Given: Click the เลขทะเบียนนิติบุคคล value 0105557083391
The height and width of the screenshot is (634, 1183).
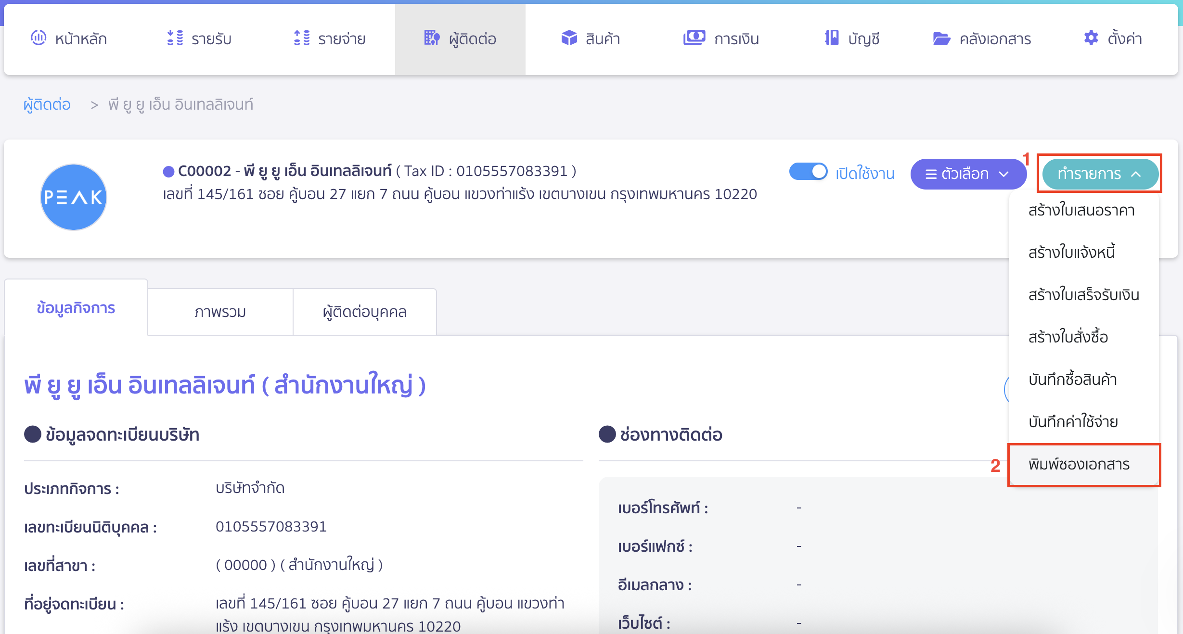Looking at the screenshot, I should (271, 526).
